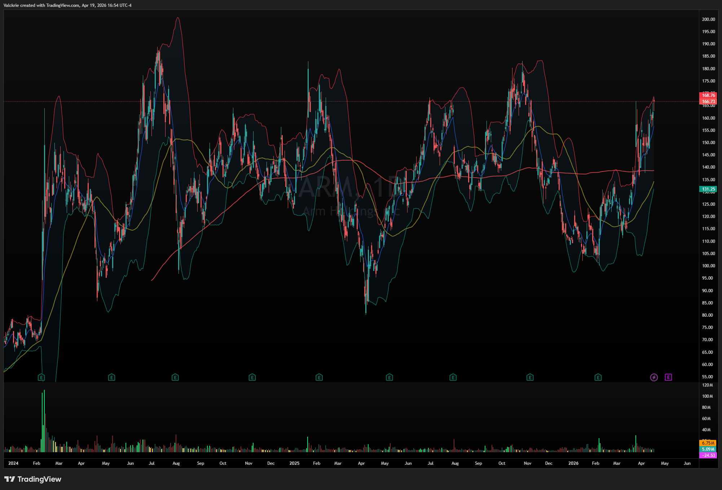
Task: Click the earnings E marker near August 2024
Action: (175, 378)
